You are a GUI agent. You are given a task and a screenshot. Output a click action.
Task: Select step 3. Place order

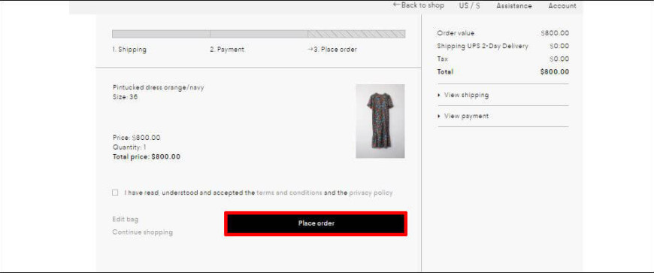[332, 49]
